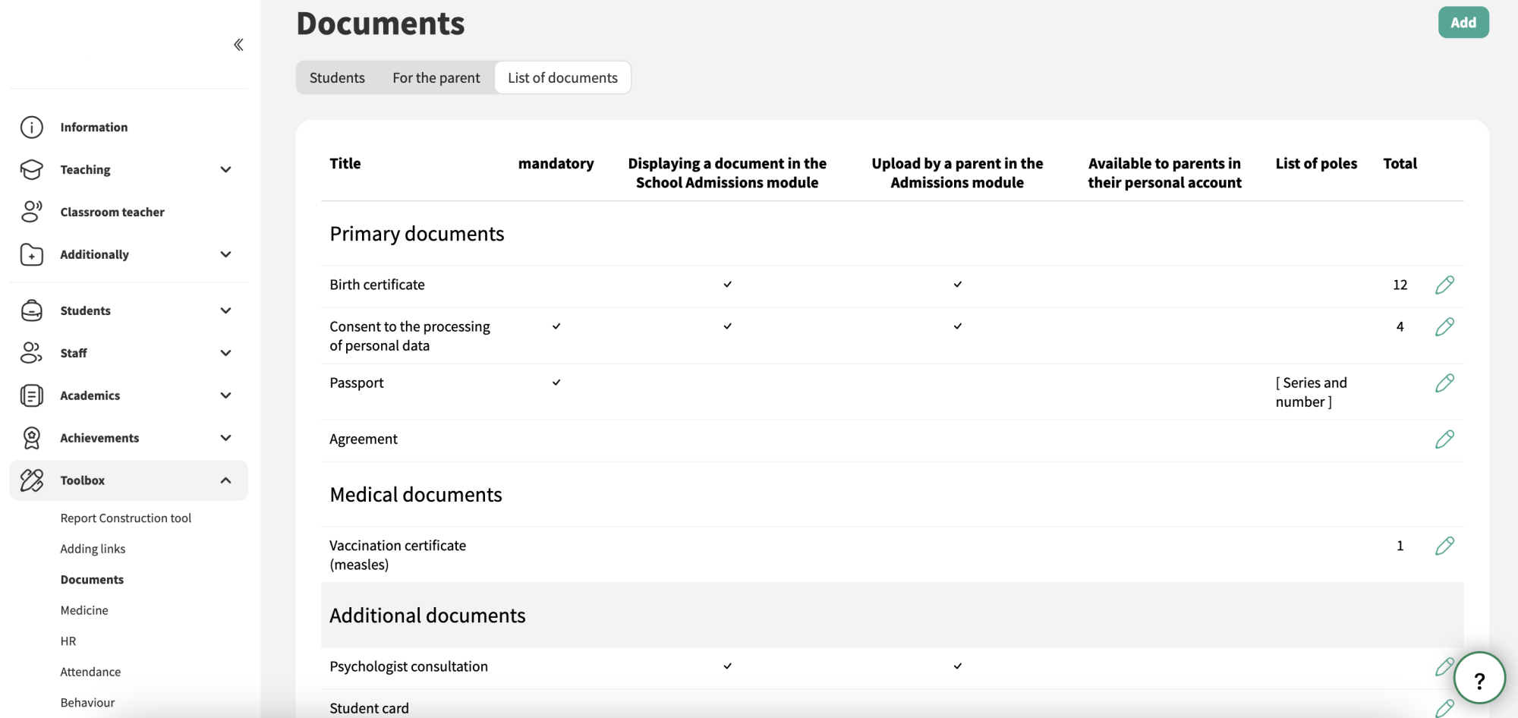Toggle mandatory check for Consent row
1518x718 pixels.
point(556,326)
